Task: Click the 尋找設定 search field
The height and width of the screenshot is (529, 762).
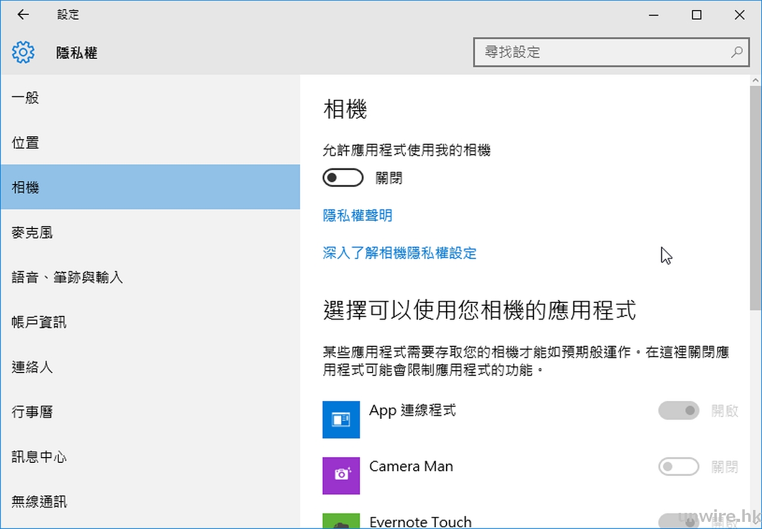Action: [601, 52]
